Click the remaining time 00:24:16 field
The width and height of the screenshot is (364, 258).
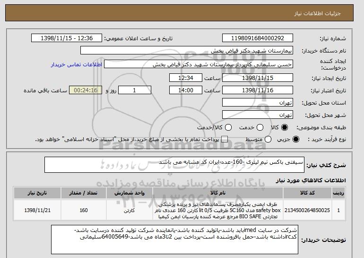[86, 90]
